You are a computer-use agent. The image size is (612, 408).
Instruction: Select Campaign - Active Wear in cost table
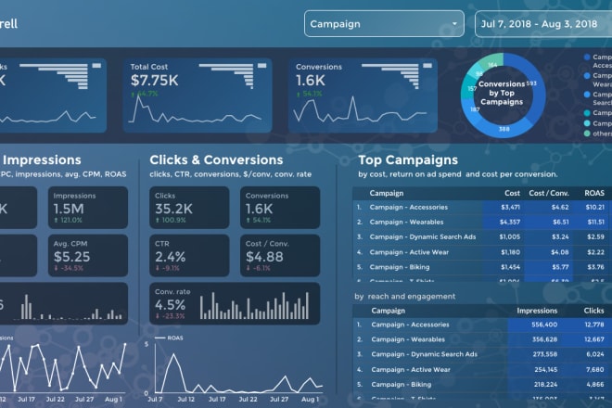point(409,252)
